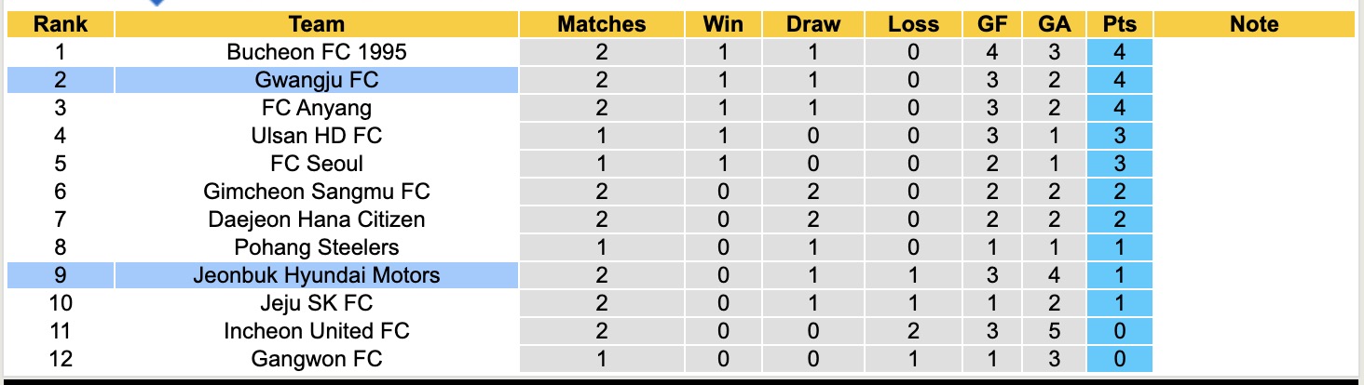Screen dimensions: 1364x385
Task: Click the Loss column header
Action: (912, 24)
